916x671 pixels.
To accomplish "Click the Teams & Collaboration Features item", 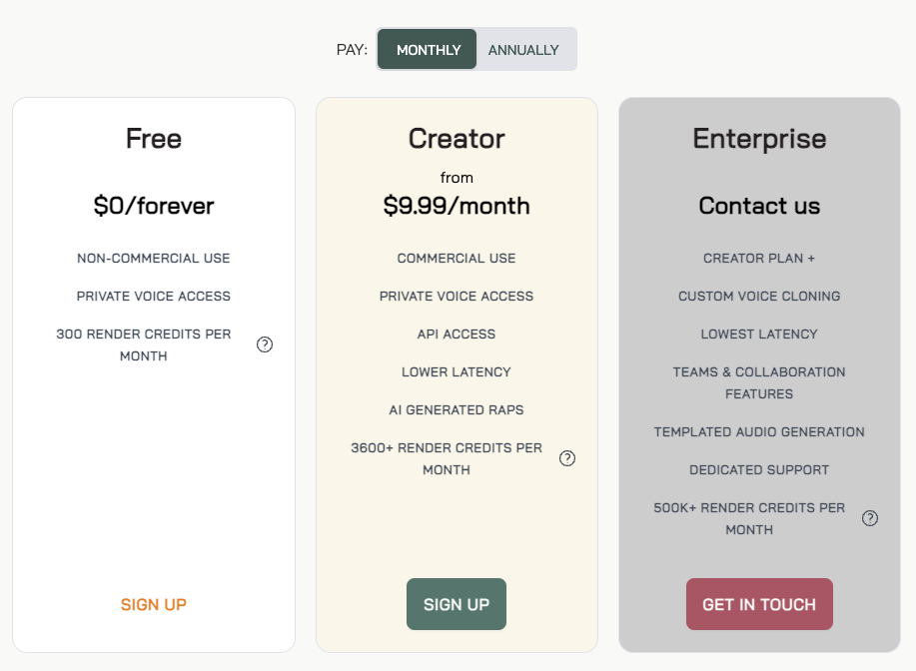I will (x=759, y=382).
